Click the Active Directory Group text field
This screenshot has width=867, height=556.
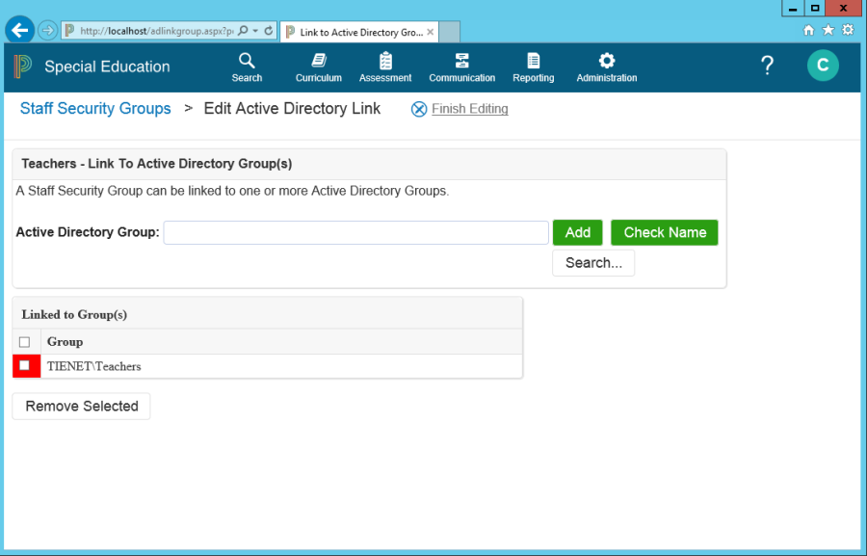[x=355, y=232]
